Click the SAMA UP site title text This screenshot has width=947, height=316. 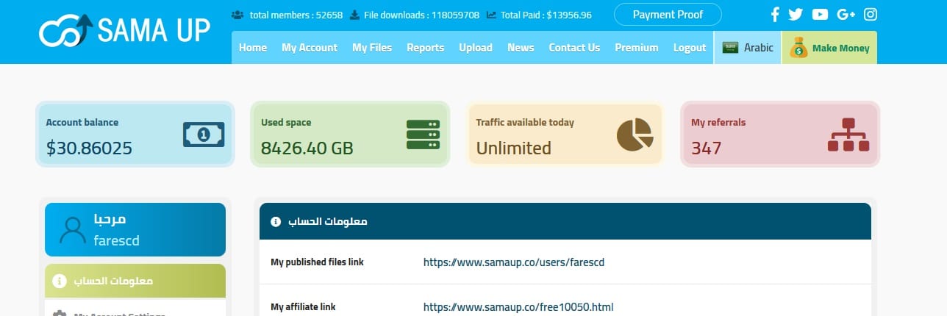(x=153, y=30)
